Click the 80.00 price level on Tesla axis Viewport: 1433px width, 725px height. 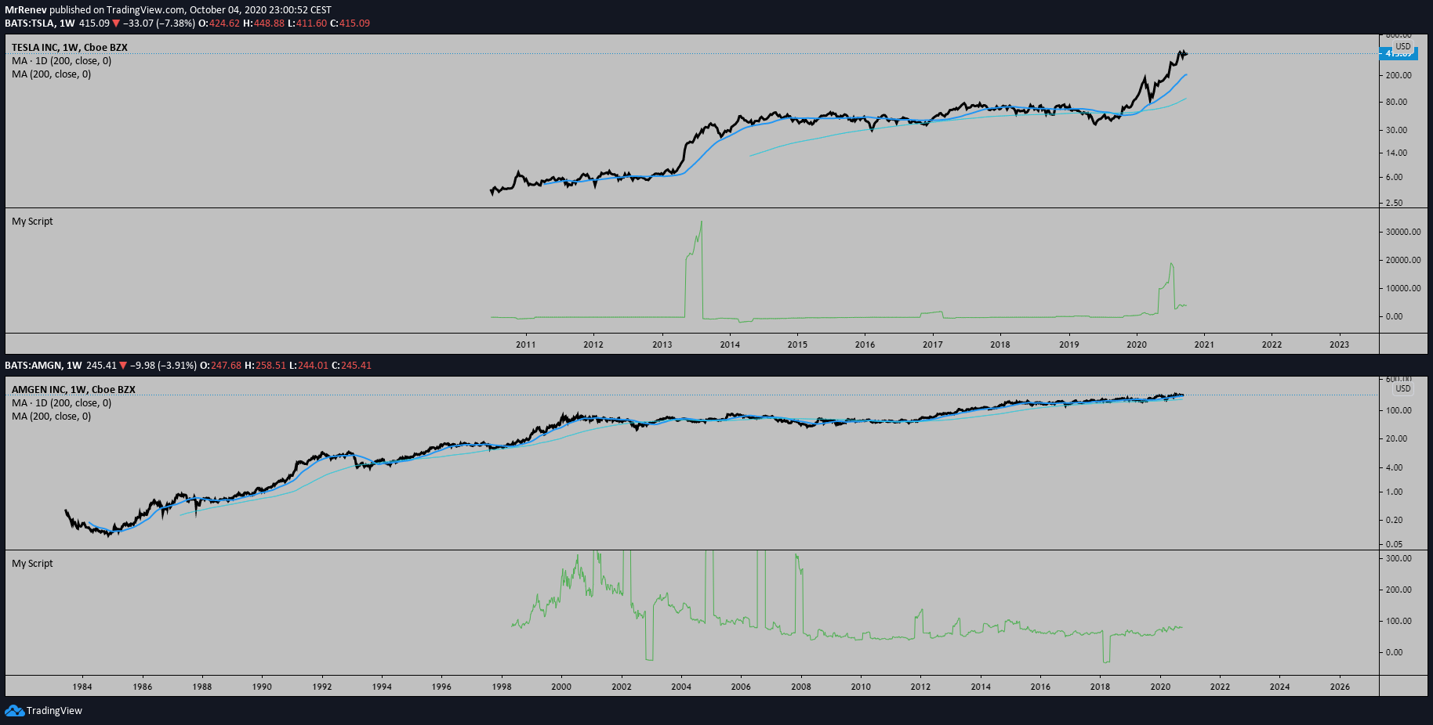pos(1396,103)
